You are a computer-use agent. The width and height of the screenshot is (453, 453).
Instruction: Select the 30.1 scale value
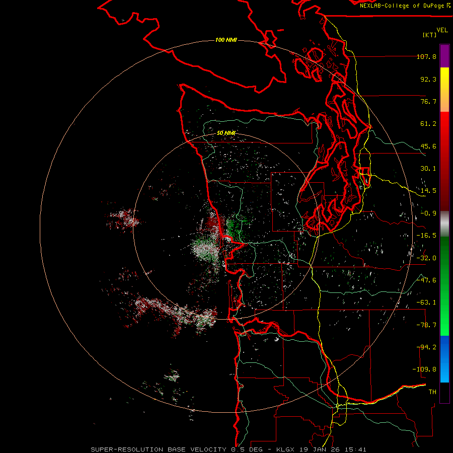tap(428, 169)
